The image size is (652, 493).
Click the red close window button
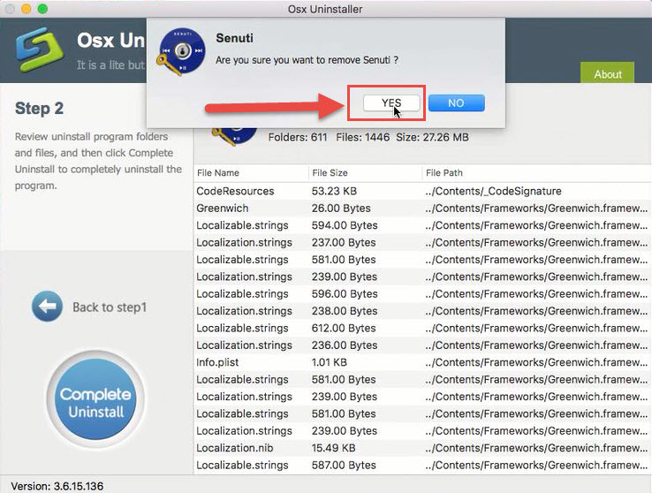pyautogui.click(x=11, y=10)
